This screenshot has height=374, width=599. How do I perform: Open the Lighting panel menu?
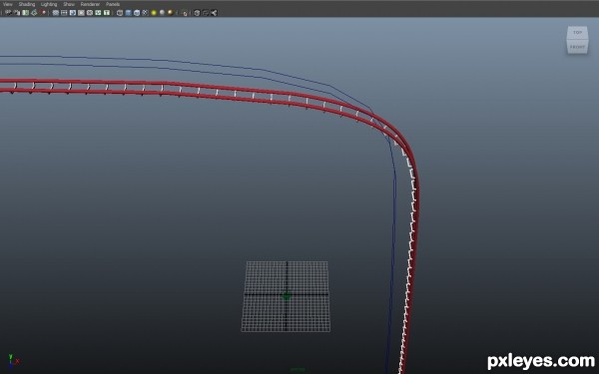(49, 4)
